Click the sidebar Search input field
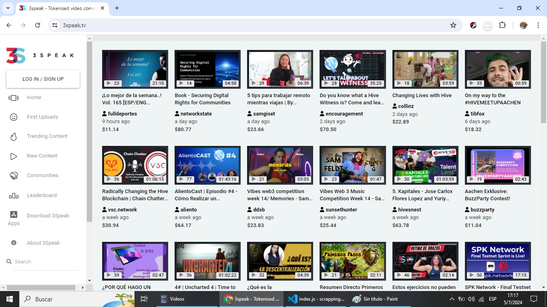547x307 pixels. coord(47,262)
